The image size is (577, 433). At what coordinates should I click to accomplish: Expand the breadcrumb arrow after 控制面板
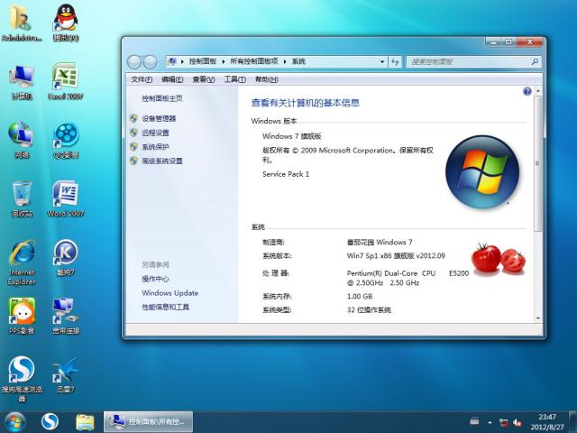tap(223, 62)
